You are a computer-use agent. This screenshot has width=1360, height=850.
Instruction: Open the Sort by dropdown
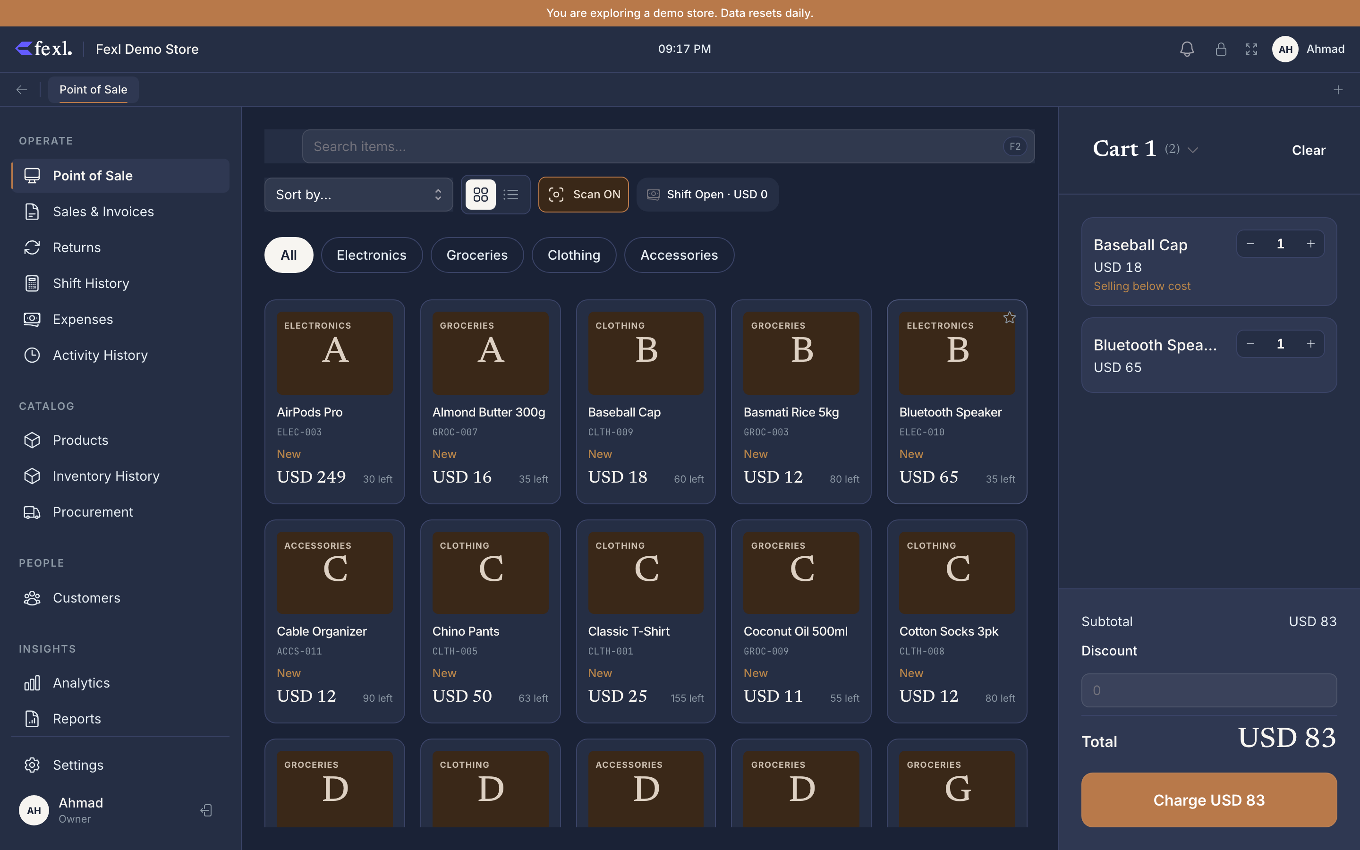(358, 195)
